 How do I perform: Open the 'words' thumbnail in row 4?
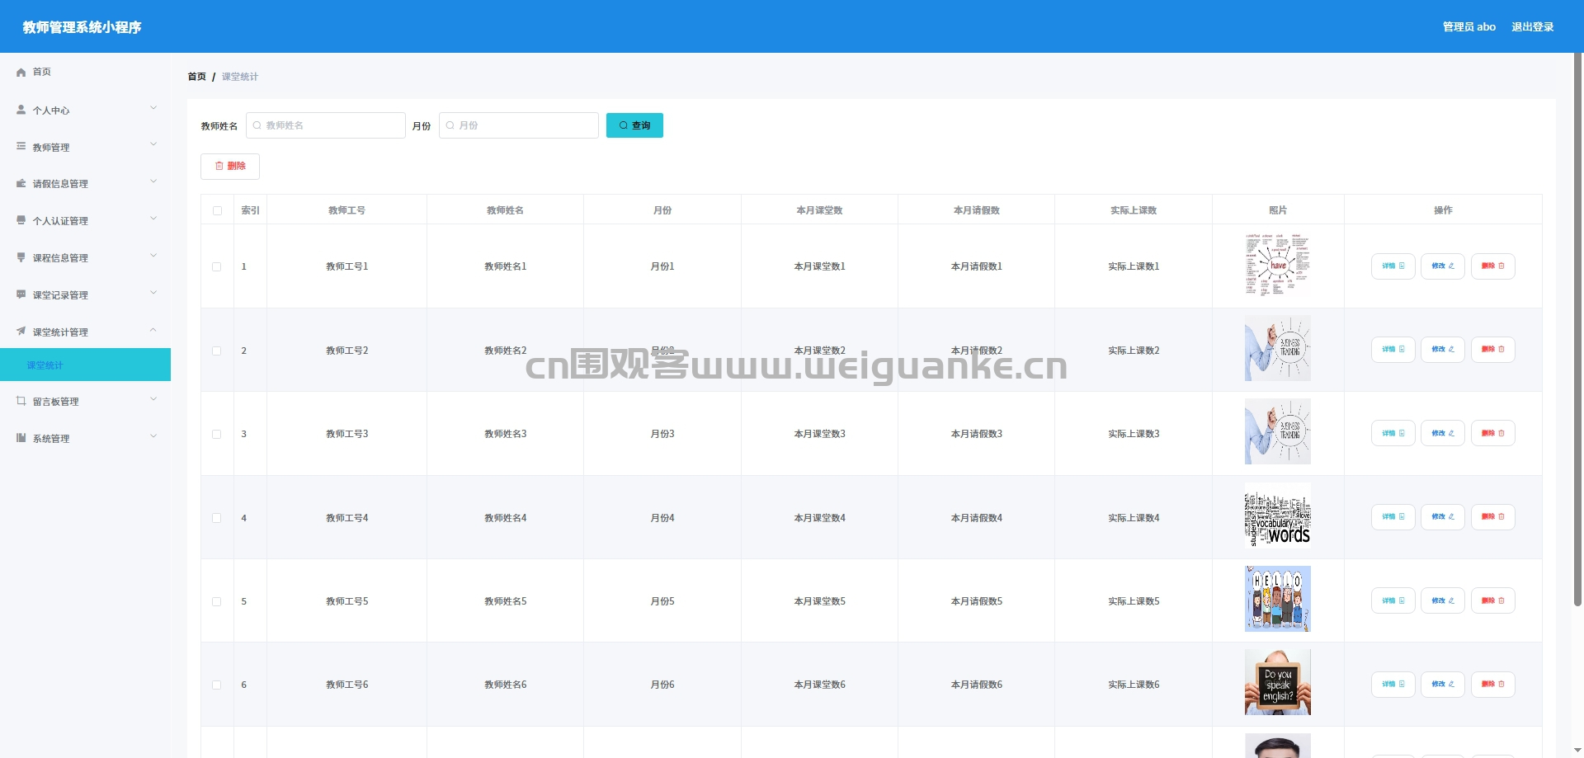pyautogui.click(x=1278, y=516)
